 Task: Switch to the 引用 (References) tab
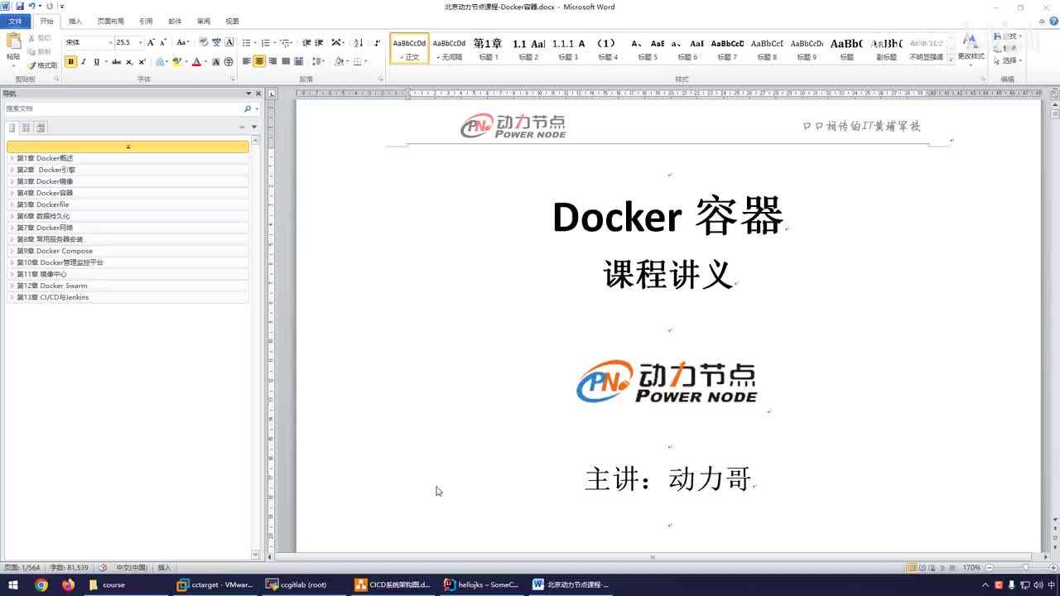point(146,21)
